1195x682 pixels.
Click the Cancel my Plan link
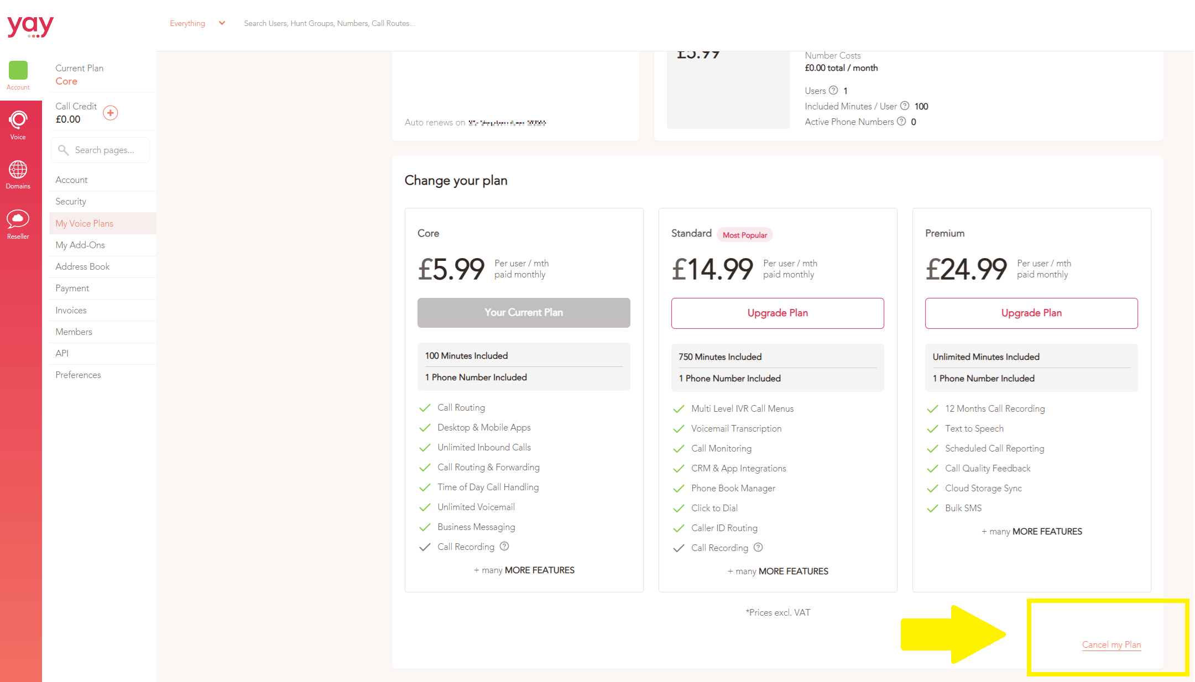[x=1111, y=644]
